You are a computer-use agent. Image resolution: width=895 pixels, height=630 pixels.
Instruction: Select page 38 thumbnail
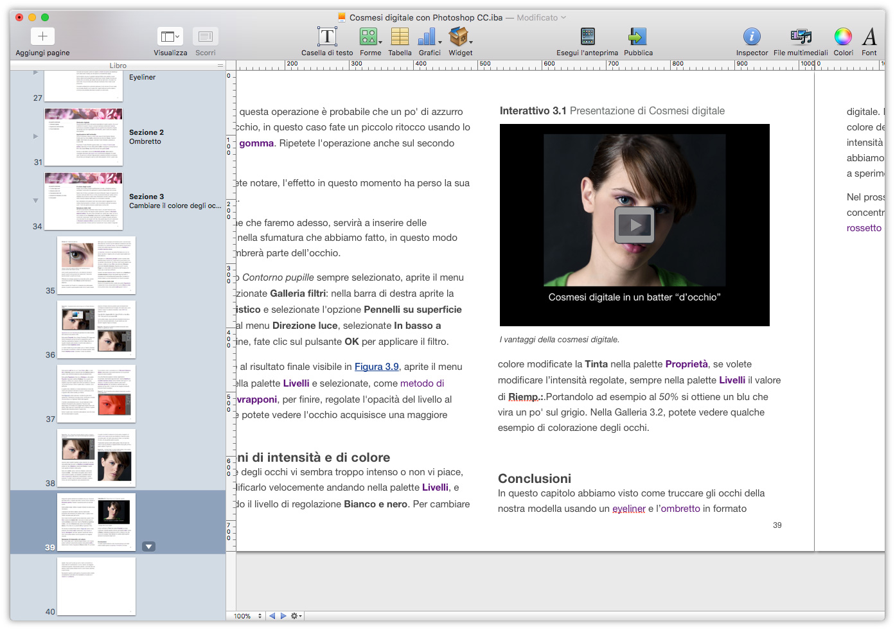tap(96, 458)
